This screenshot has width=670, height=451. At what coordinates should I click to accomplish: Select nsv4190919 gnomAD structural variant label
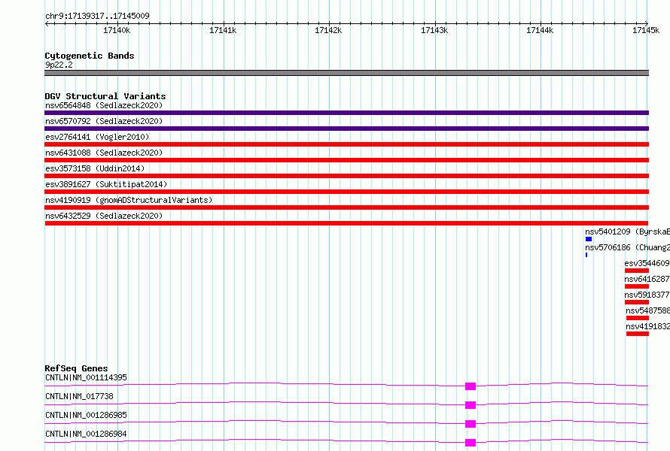coord(129,200)
